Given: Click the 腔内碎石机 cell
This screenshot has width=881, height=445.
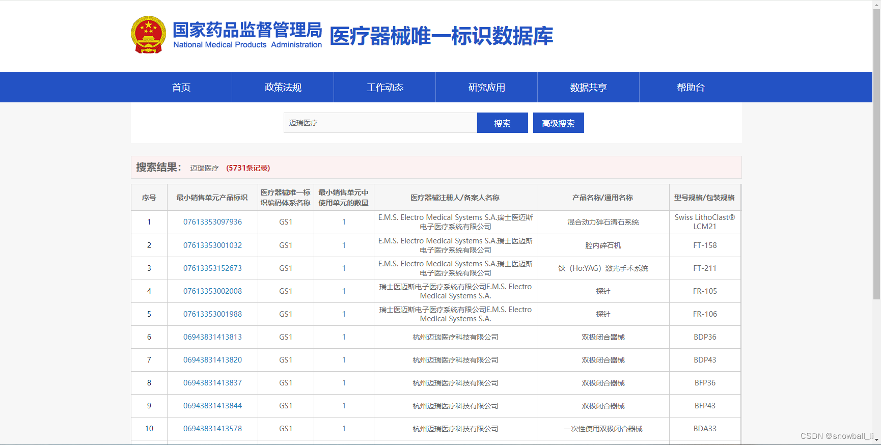Looking at the screenshot, I should [603, 245].
